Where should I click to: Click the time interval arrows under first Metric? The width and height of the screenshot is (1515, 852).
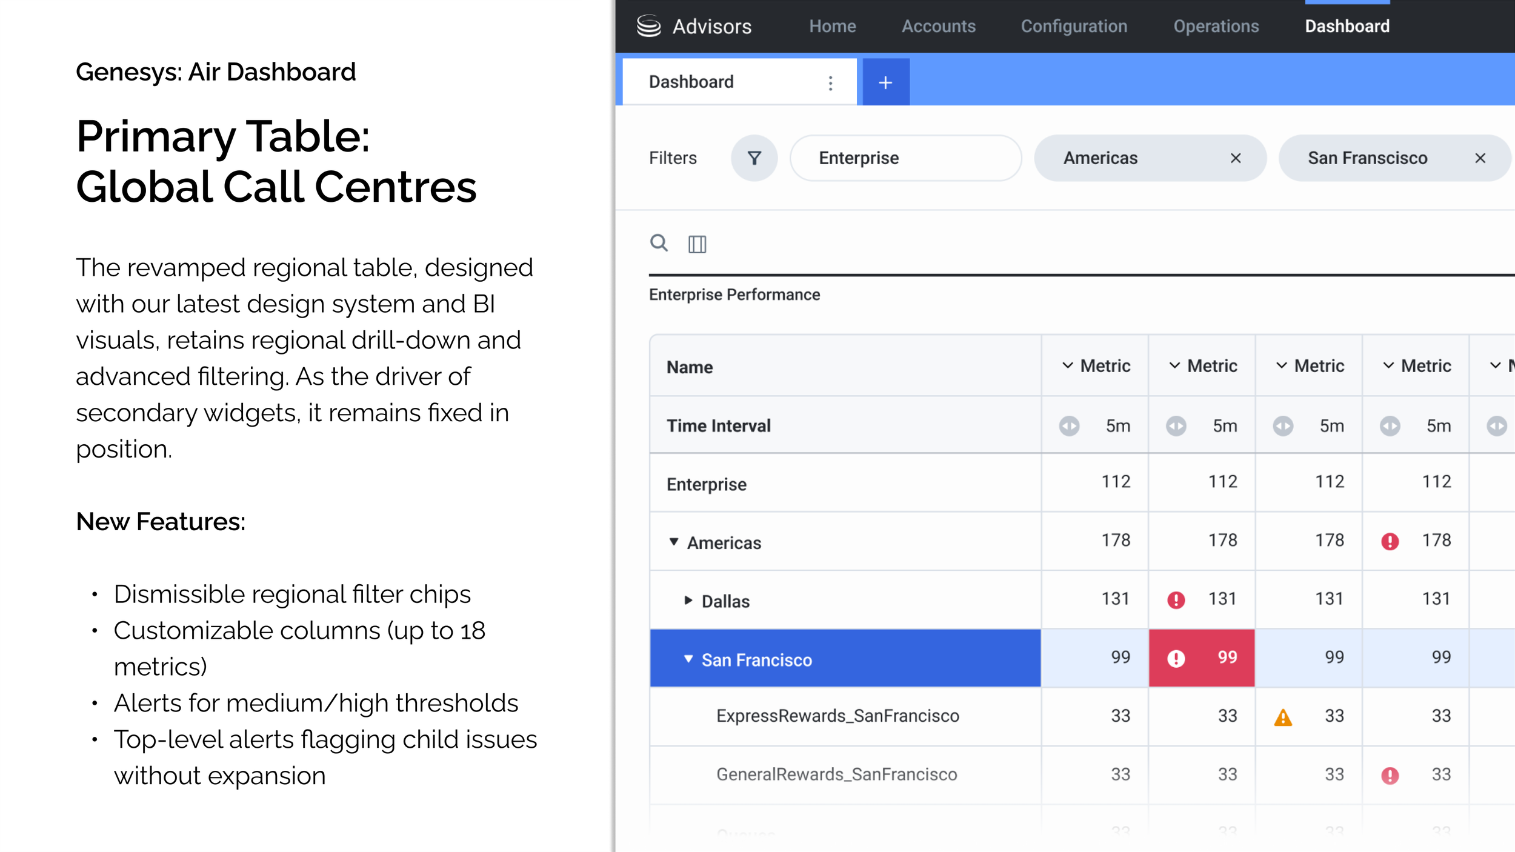(1069, 425)
